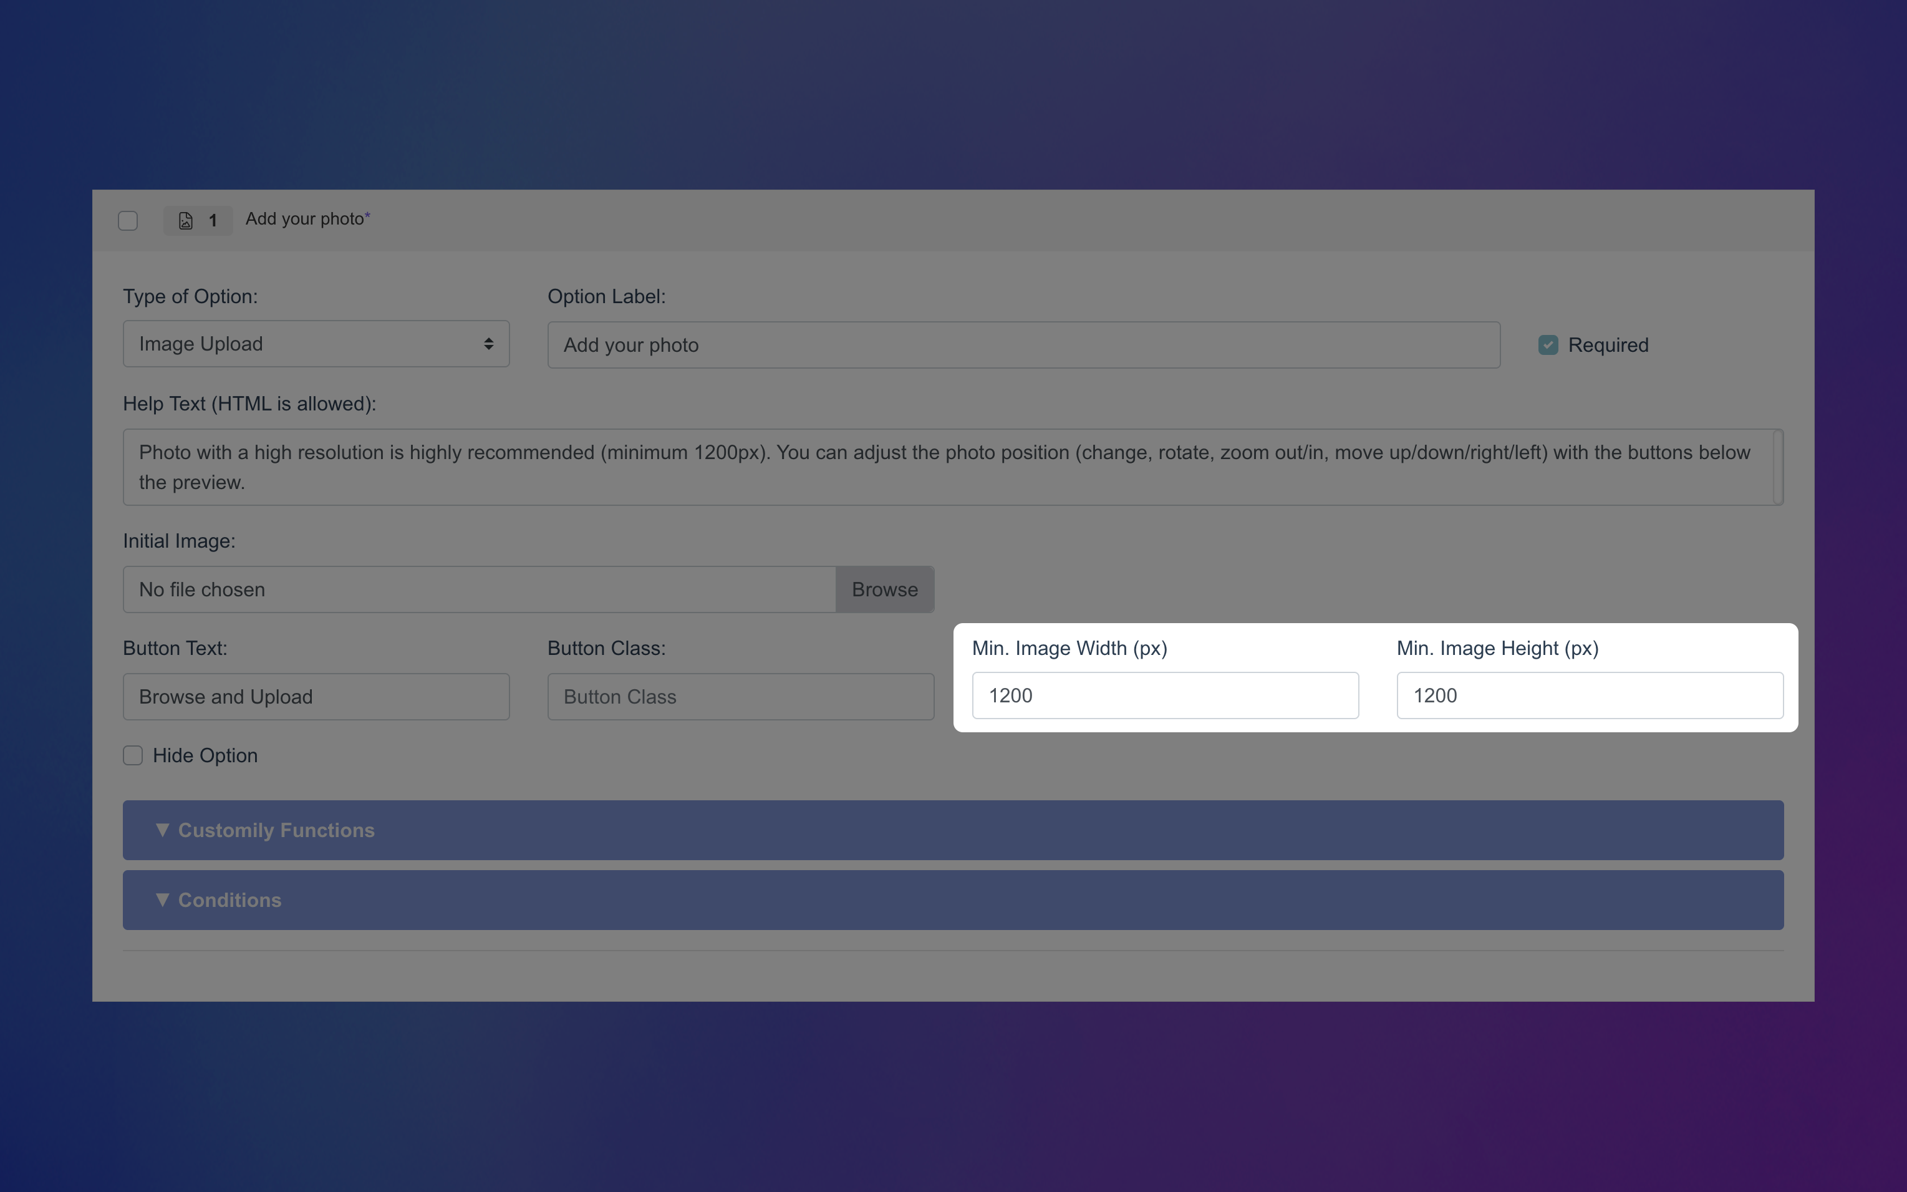This screenshot has width=1907, height=1192.
Task: Toggle the Required checkbox
Action: (x=1548, y=346)
